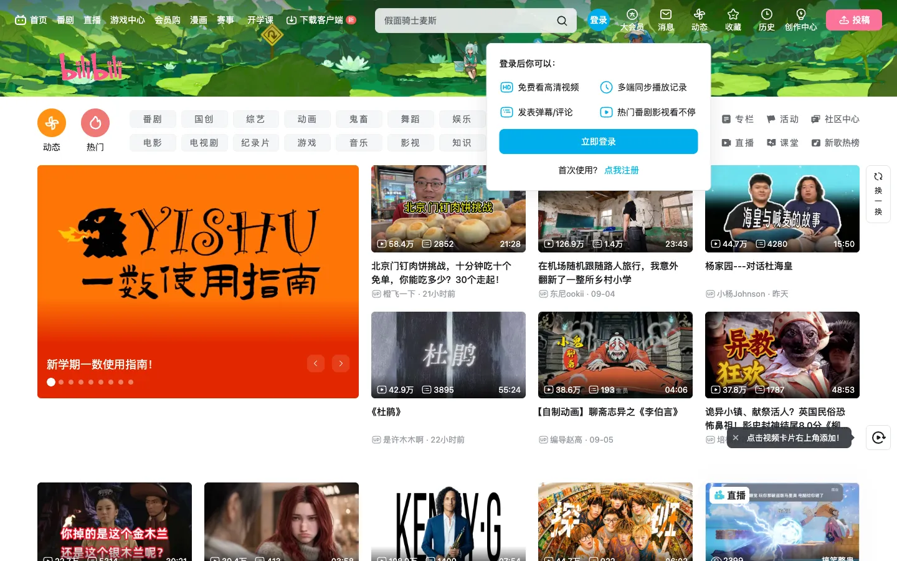Viewport: 897px width, 561px height.
Task: Click the 换一换 refresh button
Action: (878, 194)
